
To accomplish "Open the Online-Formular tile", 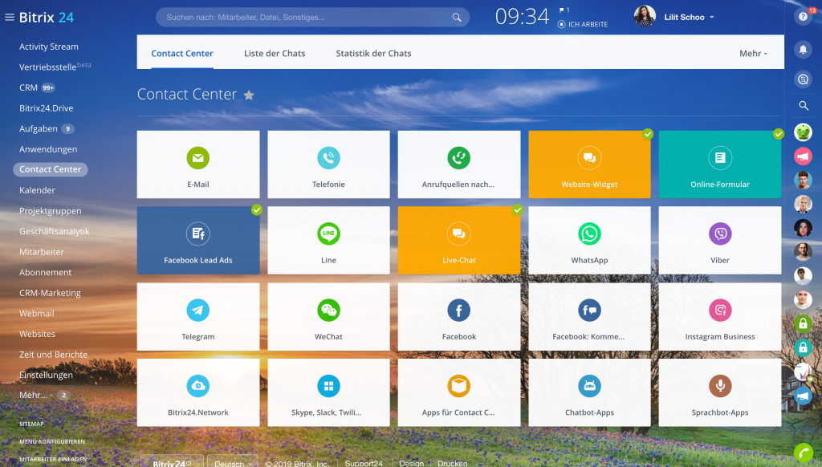I will pos(720,164).
